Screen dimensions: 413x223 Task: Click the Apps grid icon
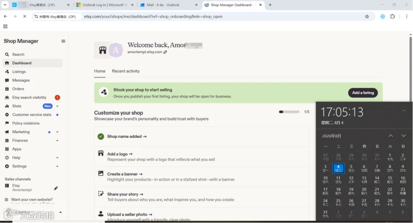[x=7, y=149]
